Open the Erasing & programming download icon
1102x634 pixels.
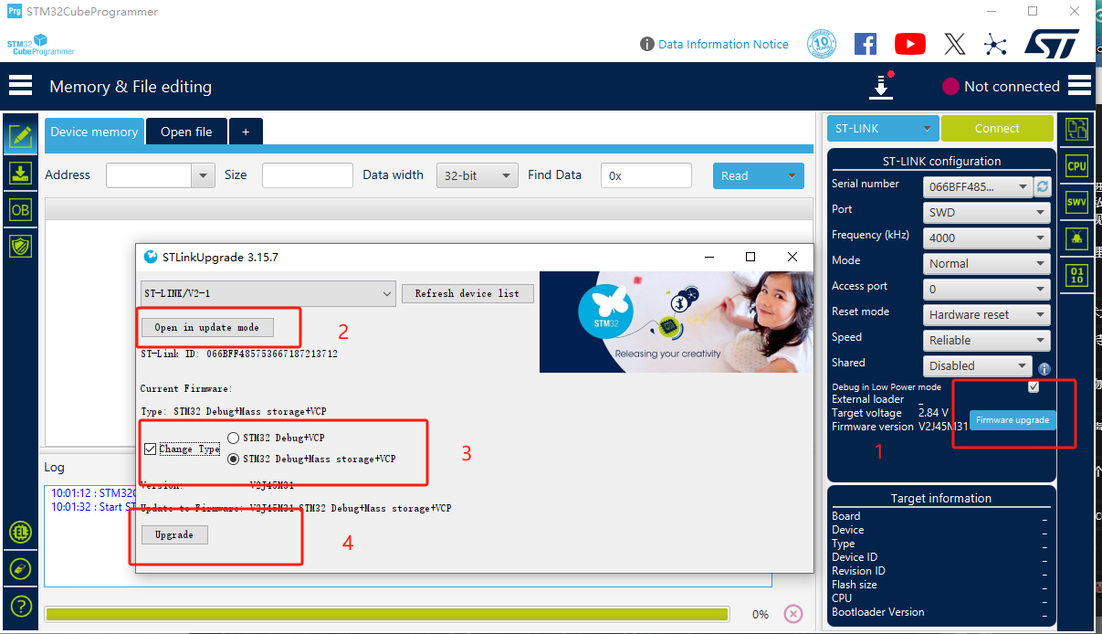20,174
